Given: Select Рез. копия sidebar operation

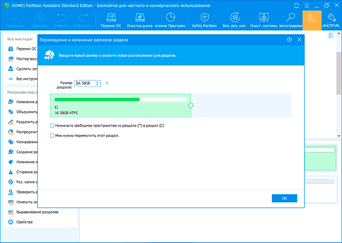Looking at the screenshot, I should pyautogui.click(x=23, y=182).
